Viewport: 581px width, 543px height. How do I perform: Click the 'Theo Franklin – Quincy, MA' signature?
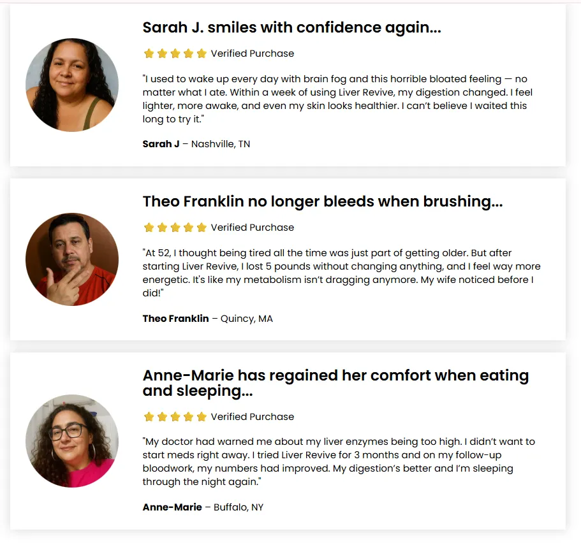pos(208,319)
